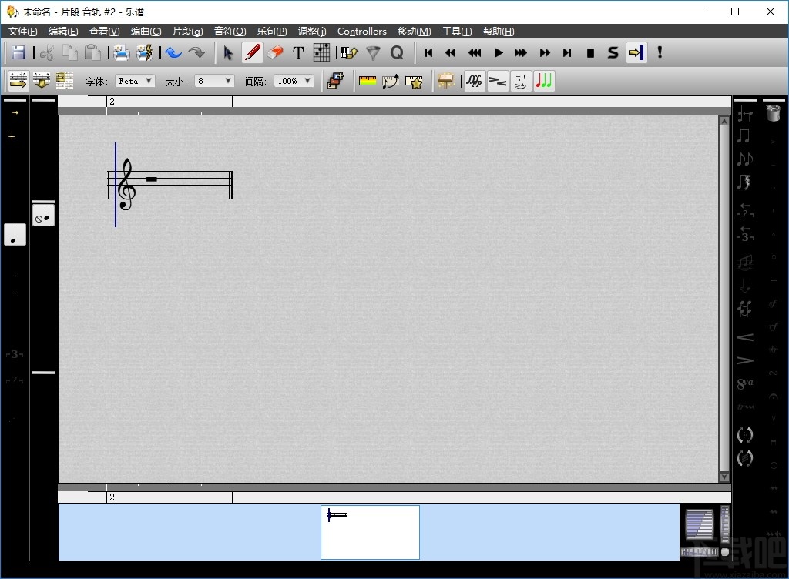
Task: Click the triplet 3 bracket icon on right
Action: pyautogui.click(x=745, y=233)
